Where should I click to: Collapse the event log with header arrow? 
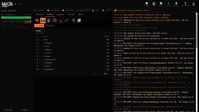point(196,10)
